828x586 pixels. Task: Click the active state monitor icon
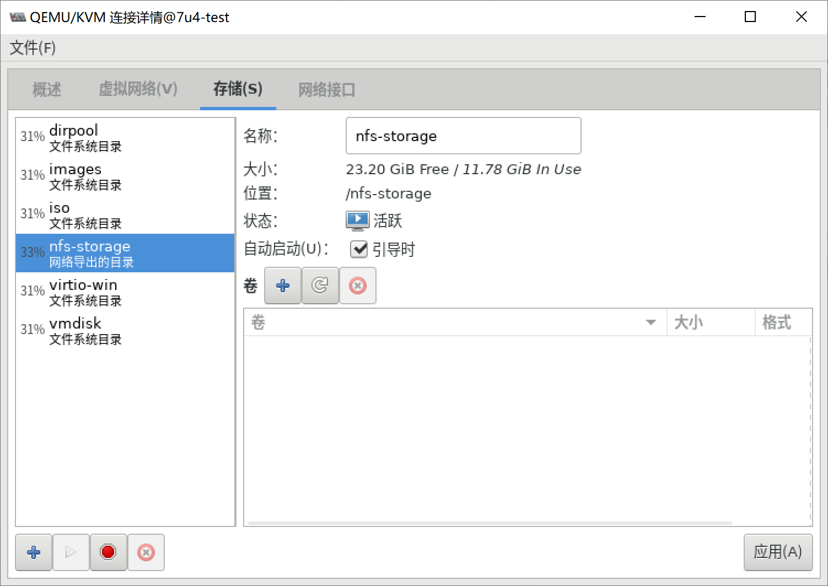pyautogui.click(x=357, y=221)
